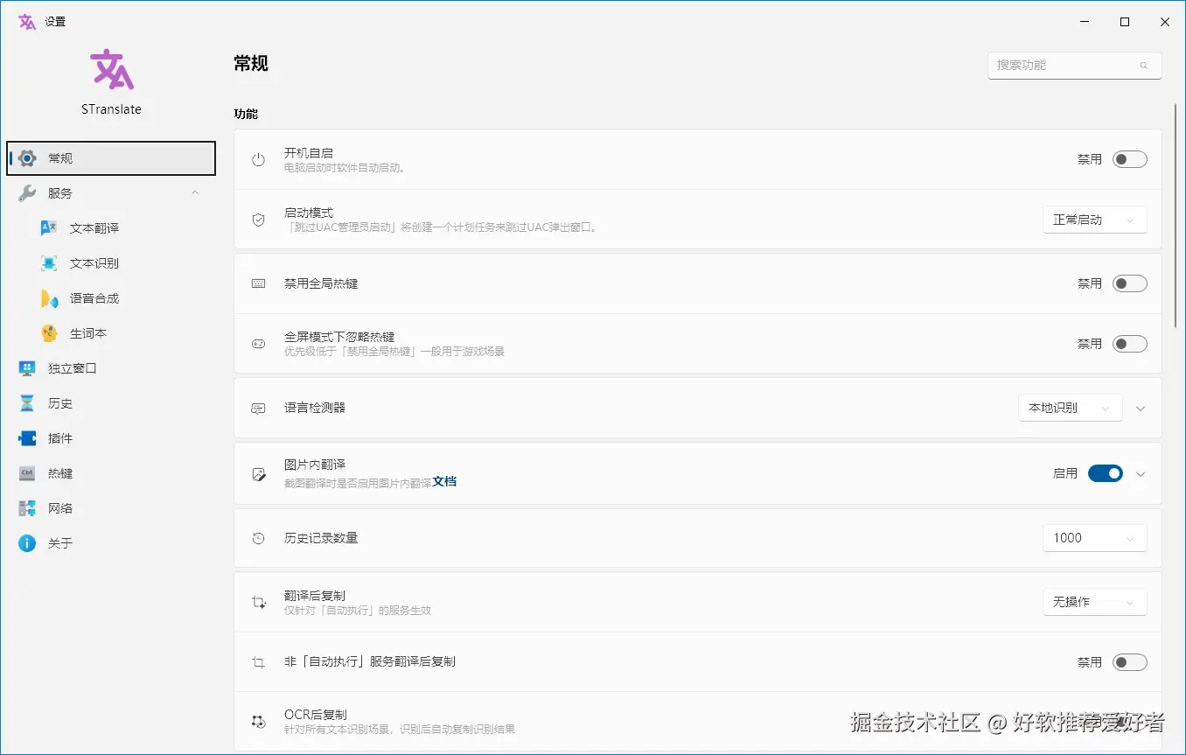Open the 翻译后复制 dropdown showing 无操作

(1094, 602)
